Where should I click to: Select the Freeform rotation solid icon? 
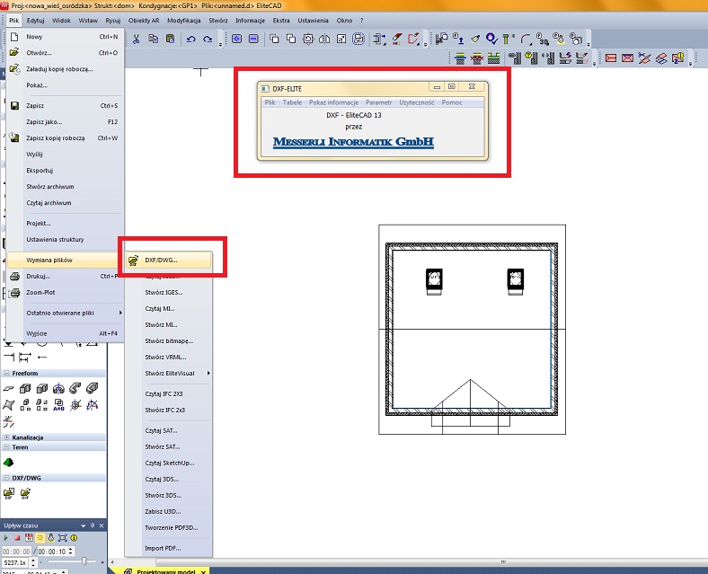[x=58, y=389]
